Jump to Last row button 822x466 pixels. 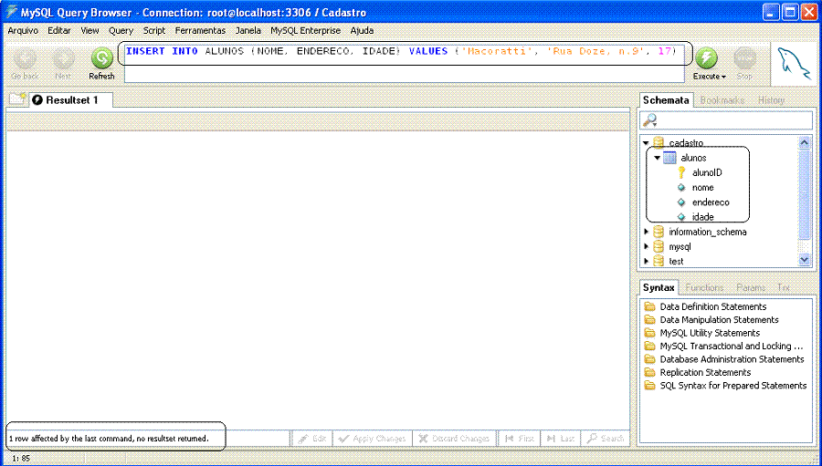click(560, 439)
